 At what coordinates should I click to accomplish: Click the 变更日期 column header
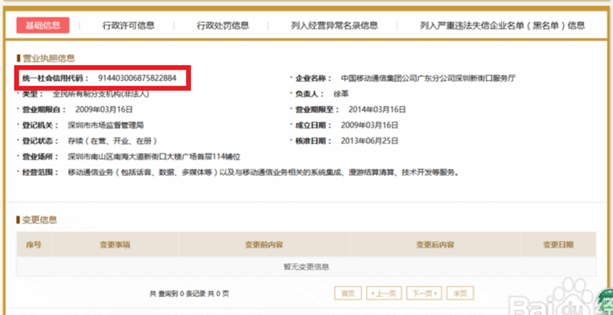558,245
